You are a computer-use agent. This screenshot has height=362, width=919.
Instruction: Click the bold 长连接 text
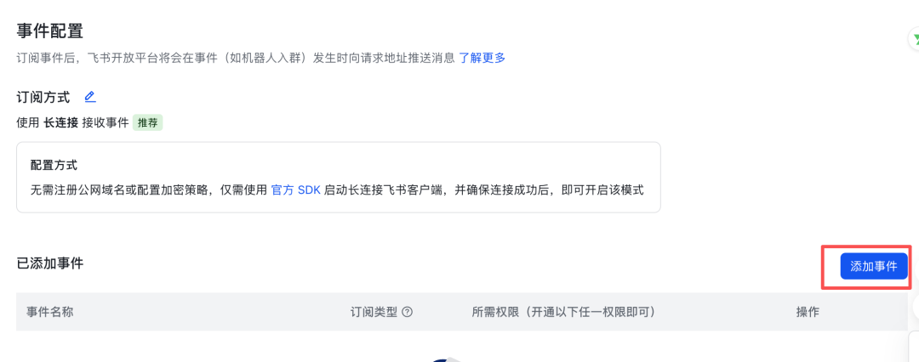click(x=61, y=123)
